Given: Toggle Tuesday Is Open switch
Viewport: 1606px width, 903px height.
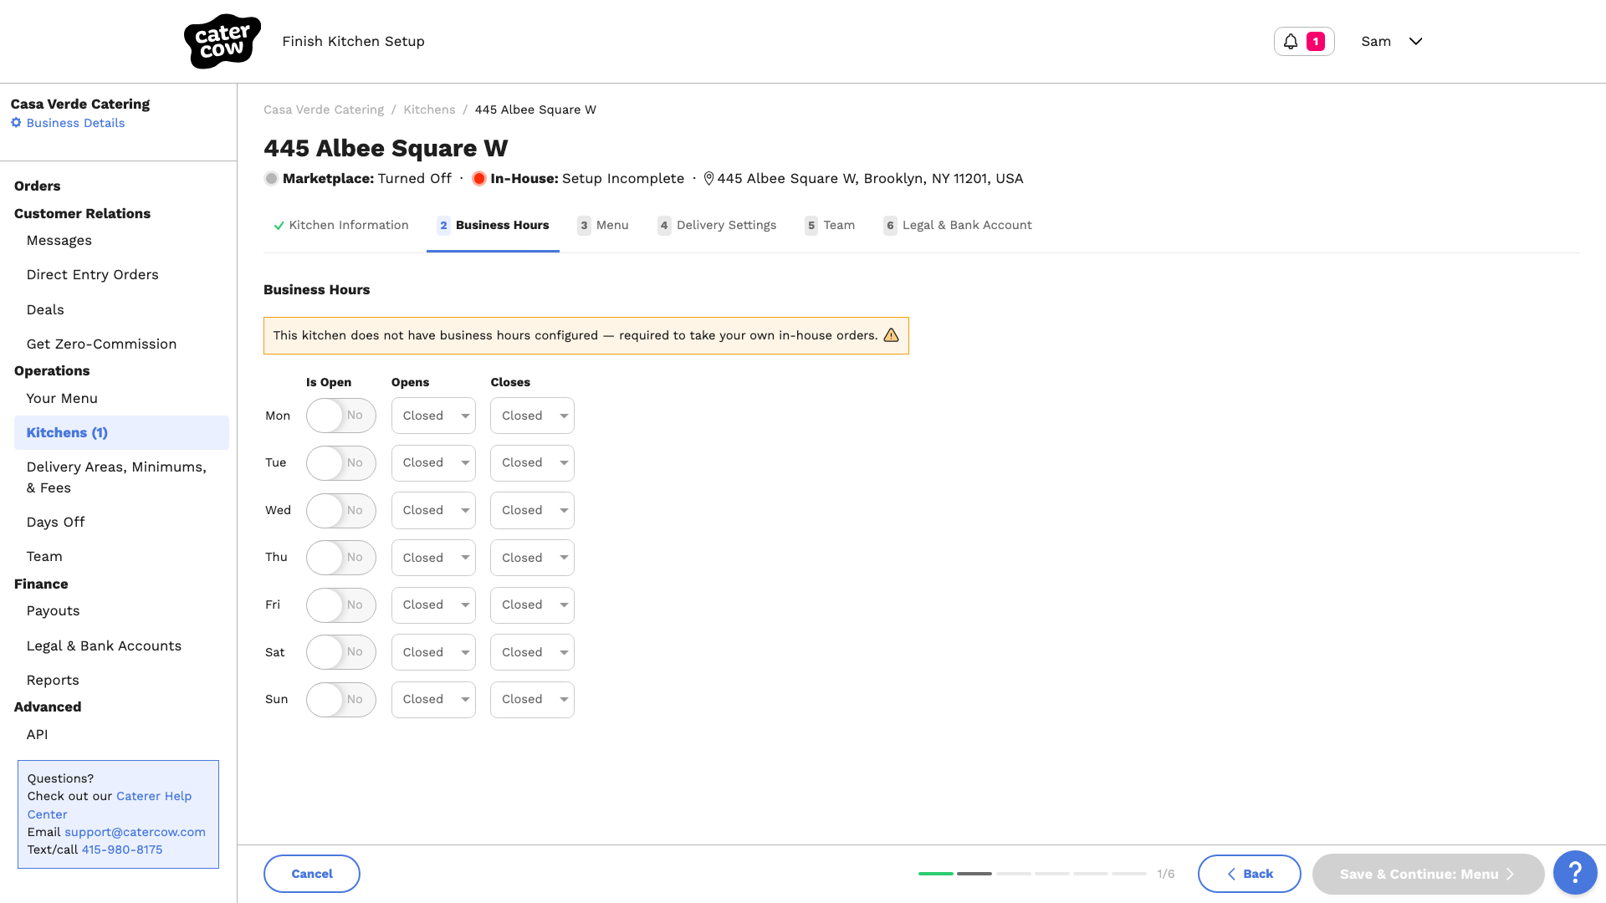Looking at the screenshot, I should pos(340,463).
